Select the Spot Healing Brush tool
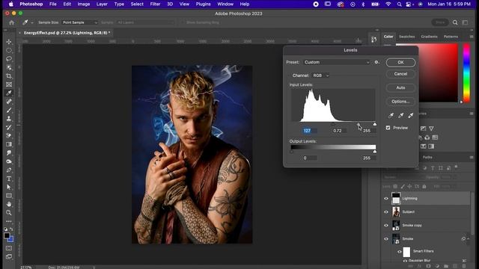This screenshot has height=269, width=479. tap(9, 102)
